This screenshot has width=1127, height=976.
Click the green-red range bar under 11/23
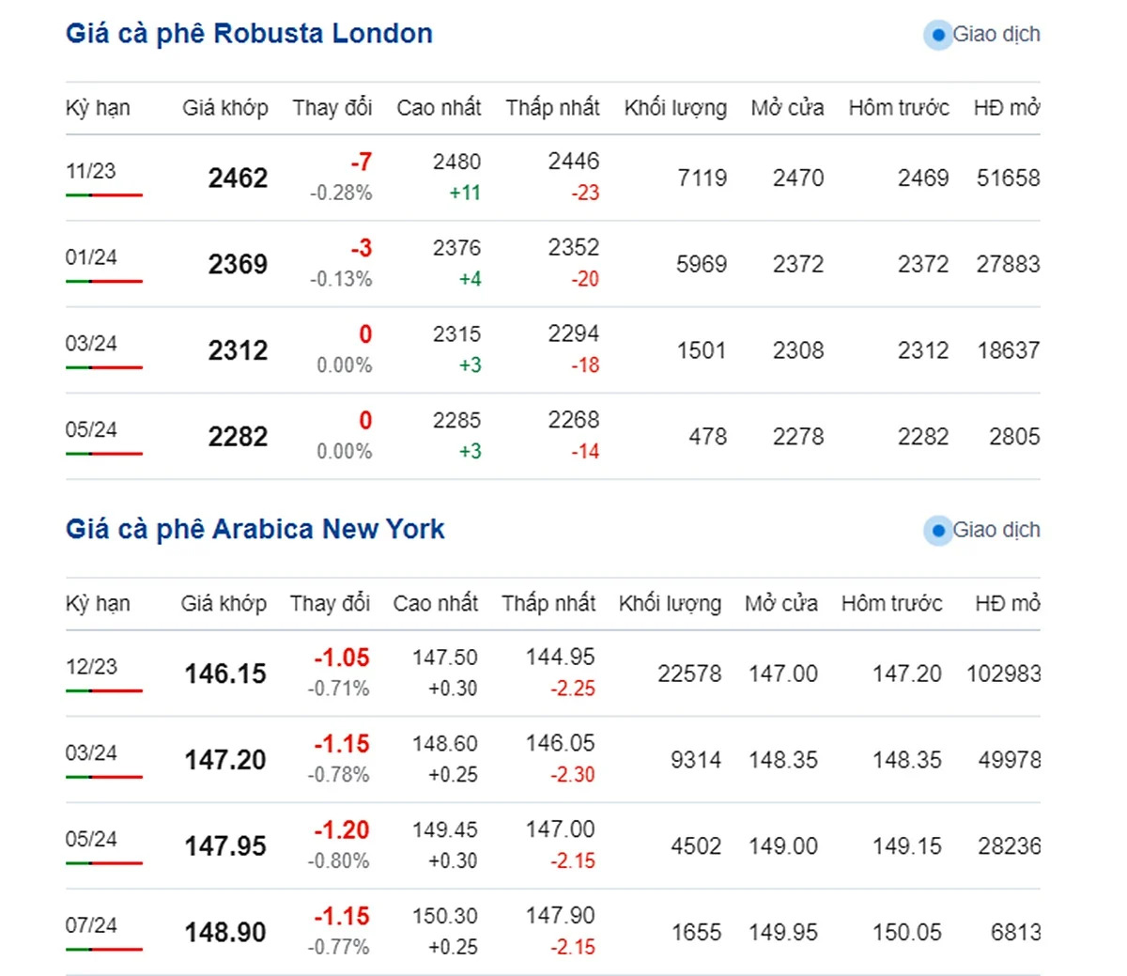tap(103, 195)
